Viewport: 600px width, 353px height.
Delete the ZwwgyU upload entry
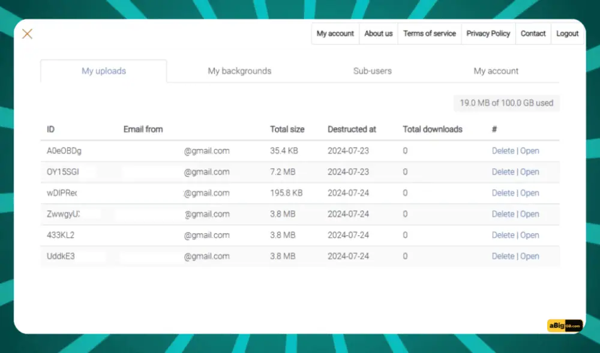tap(503, 214)
